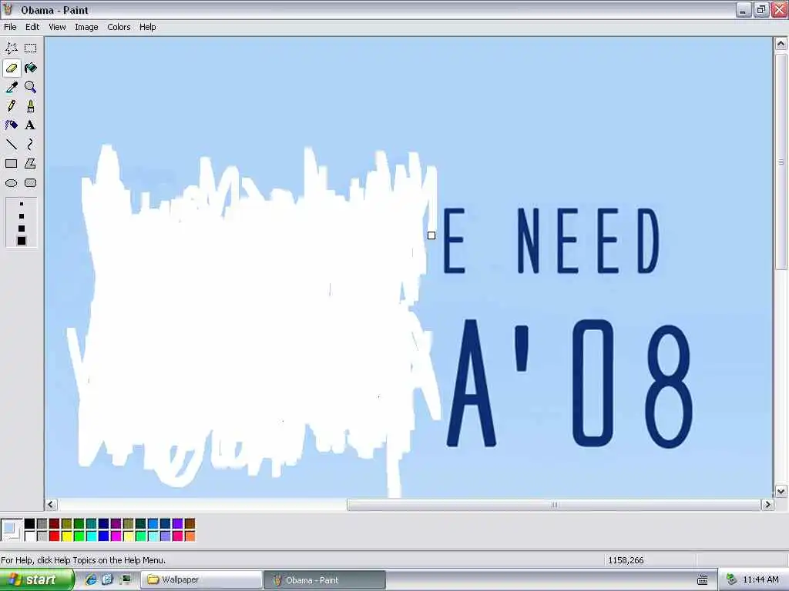Image resolution: width=789 pixels, height=591 pixels.
Task: Click the vertical scrollbar up arrow
Action: [781, 44]
